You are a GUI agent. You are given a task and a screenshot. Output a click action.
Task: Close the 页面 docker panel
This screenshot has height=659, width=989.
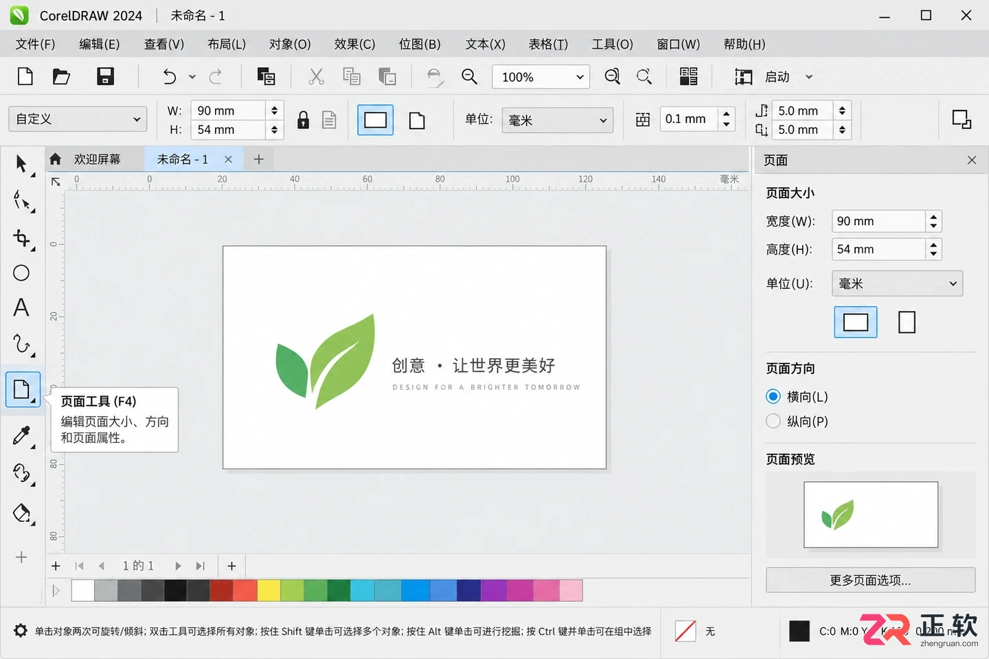971,160
